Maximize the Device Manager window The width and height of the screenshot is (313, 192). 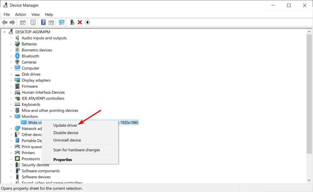289,5
